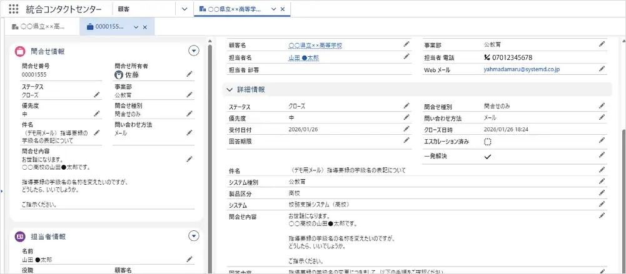The image size is (626, 274).
Task: Edit 優先度 in 詳細情報 section
Action: 406,117
